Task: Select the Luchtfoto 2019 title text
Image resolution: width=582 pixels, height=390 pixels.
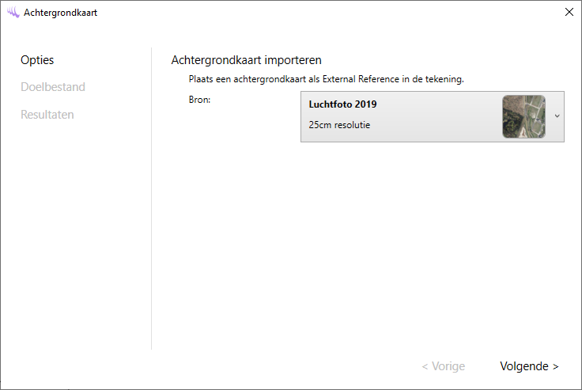Action: [x=343, y=104]
